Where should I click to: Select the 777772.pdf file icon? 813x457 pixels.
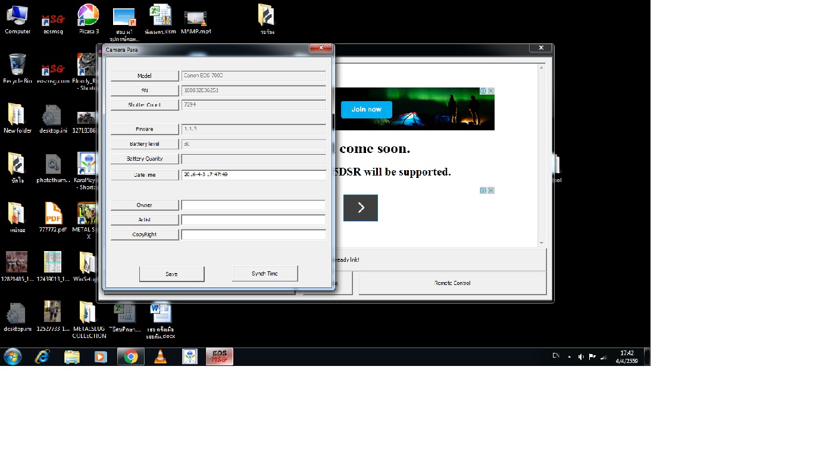[53, 216]
